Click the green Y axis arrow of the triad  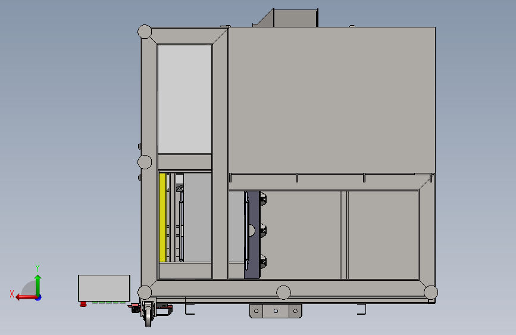(x=38, y=285)
